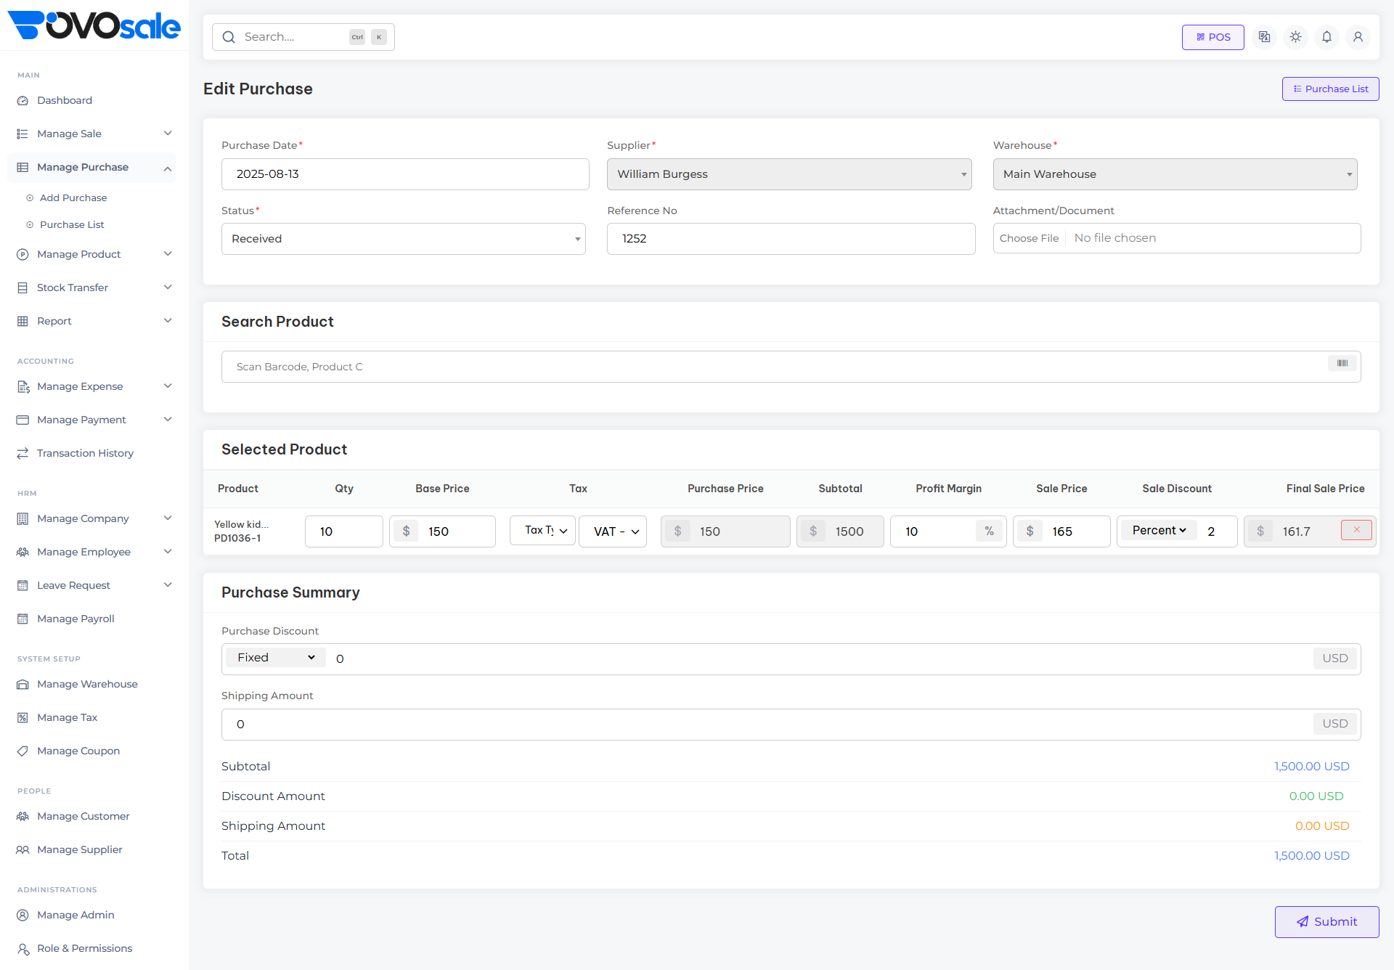
Task: Toggle light/dark theme sun icon
Action: [1295, 37]
